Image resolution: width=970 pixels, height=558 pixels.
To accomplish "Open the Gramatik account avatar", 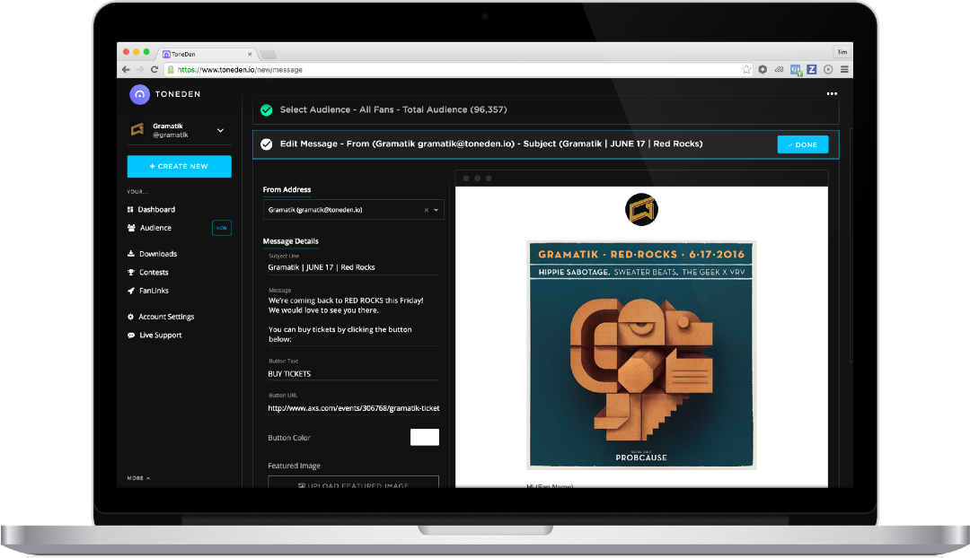I will tap(137, 130).
